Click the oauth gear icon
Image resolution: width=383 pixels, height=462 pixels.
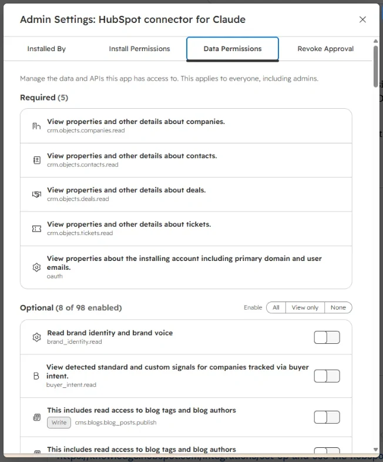click(x=36, y=267)
